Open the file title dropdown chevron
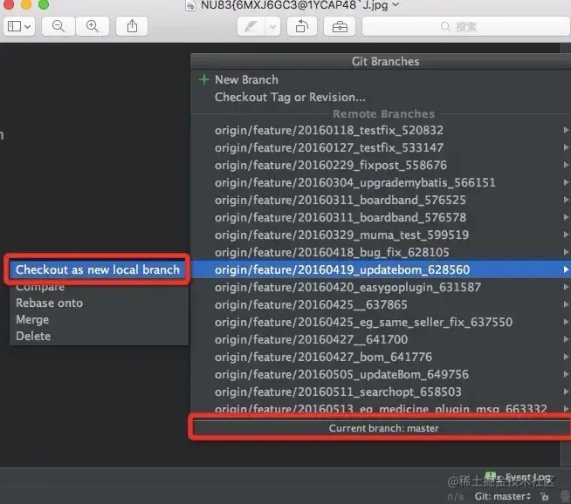The width and height of the screenshot is (571, 504). pos(396,4)
